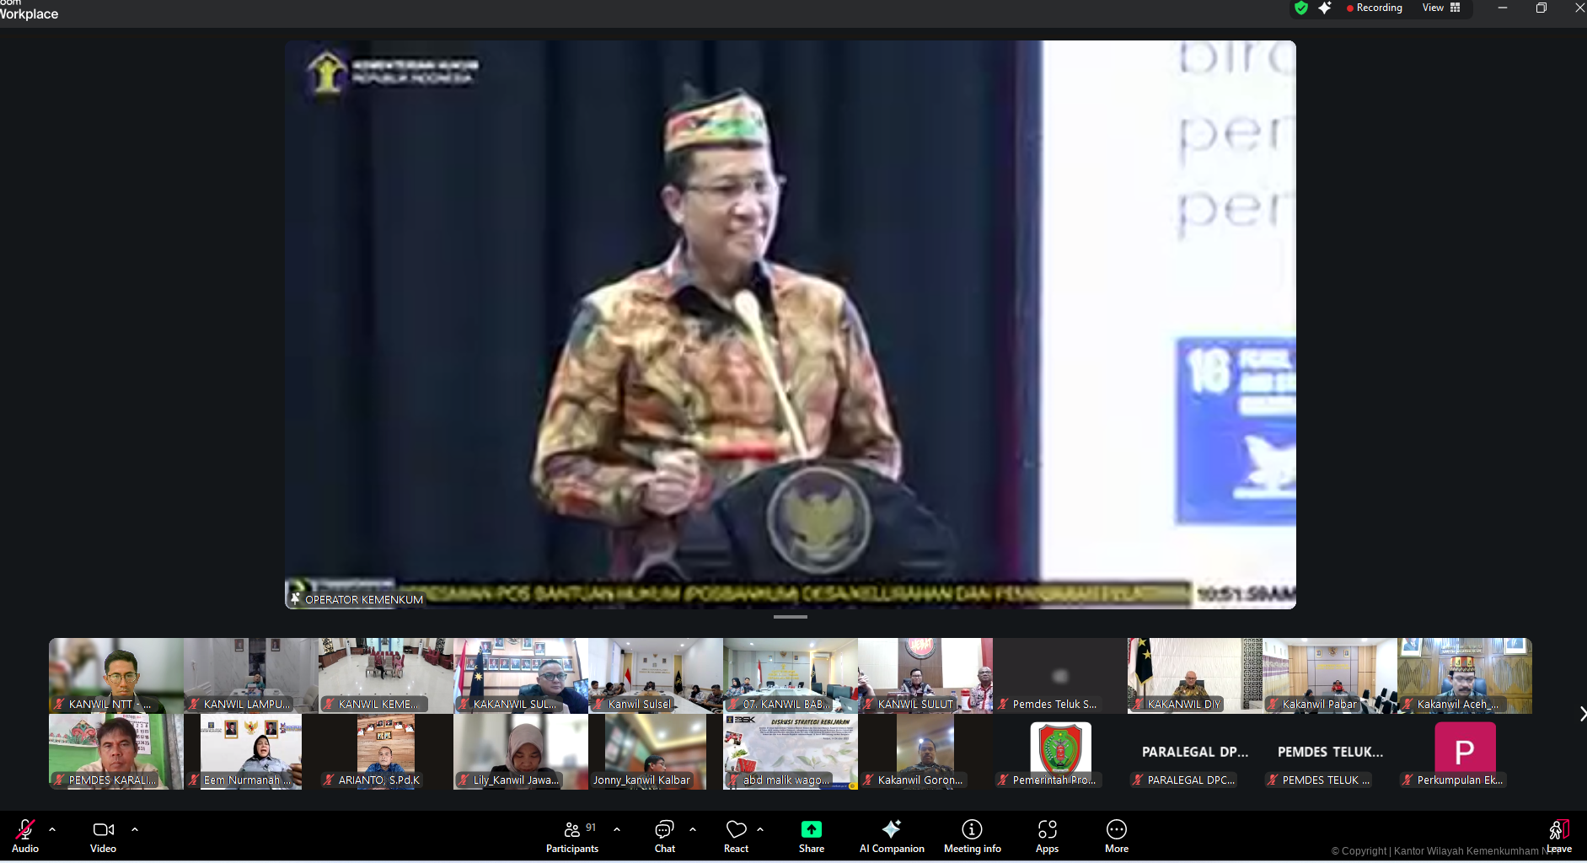Screen dimensions: 1587x863
Task: Open the React emoji menu
Action: pos(736,836)
